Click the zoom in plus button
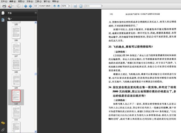Viewport: 181px width, 133px height. click(58, 6)
